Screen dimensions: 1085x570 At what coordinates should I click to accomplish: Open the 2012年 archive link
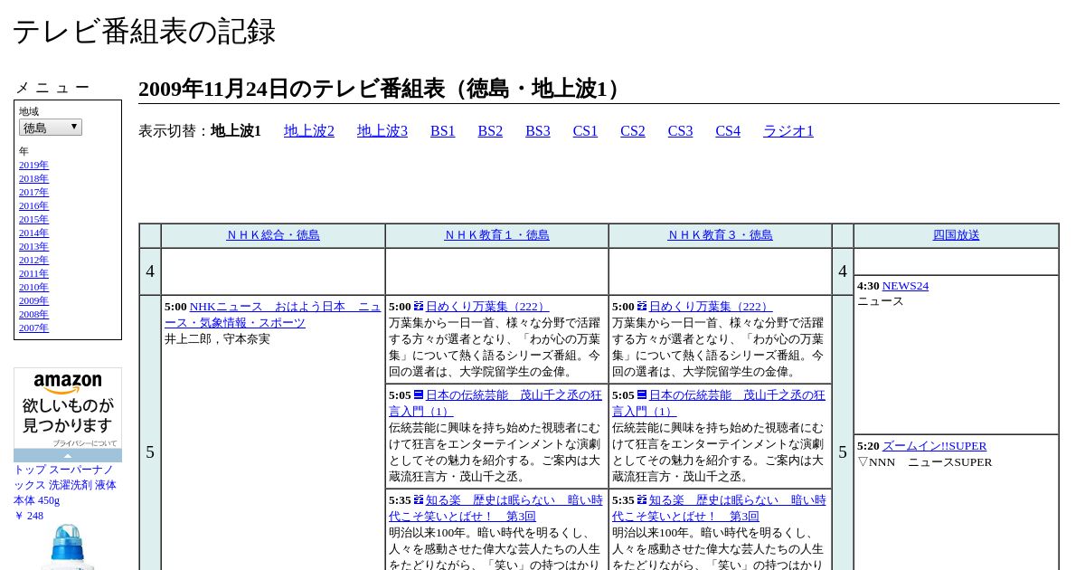click(33, 260)
